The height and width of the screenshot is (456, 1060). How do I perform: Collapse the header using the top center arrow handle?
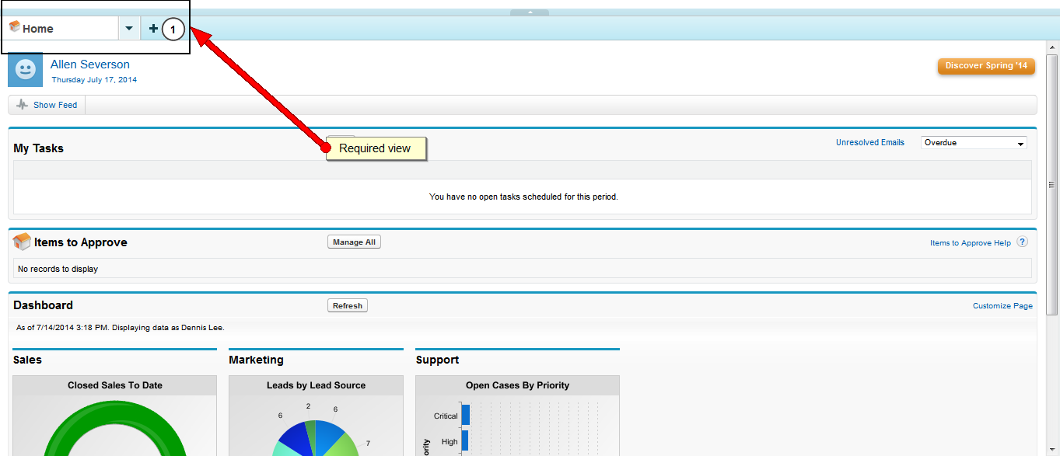pyautogui.click(x=530, y=12)
